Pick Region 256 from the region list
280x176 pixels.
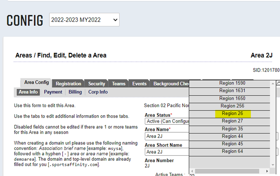point(232,106)
